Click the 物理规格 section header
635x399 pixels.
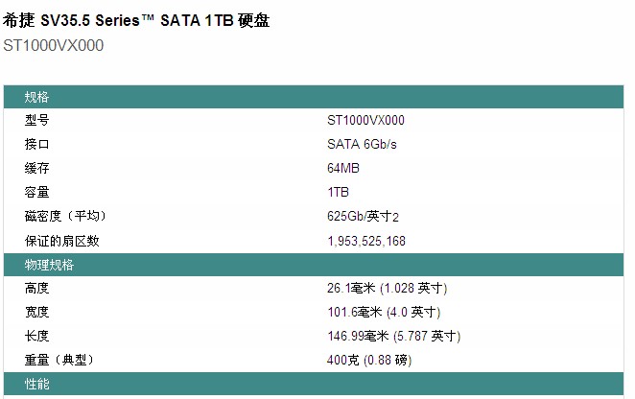[49, 265]
